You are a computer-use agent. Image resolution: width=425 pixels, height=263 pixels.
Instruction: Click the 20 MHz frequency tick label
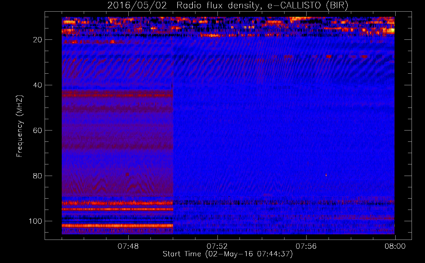click(x=38, y=40)
